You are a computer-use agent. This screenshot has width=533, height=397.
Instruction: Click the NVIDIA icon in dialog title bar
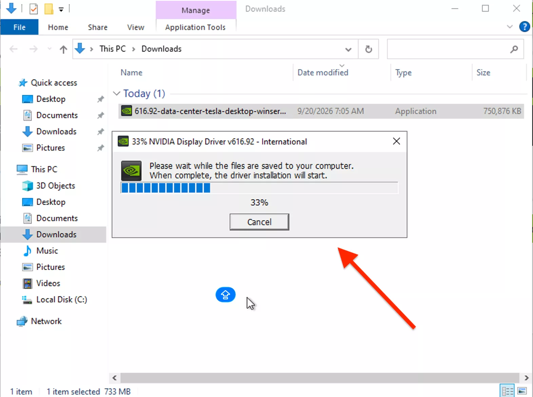pyautogui.click(x=123, y=141)
